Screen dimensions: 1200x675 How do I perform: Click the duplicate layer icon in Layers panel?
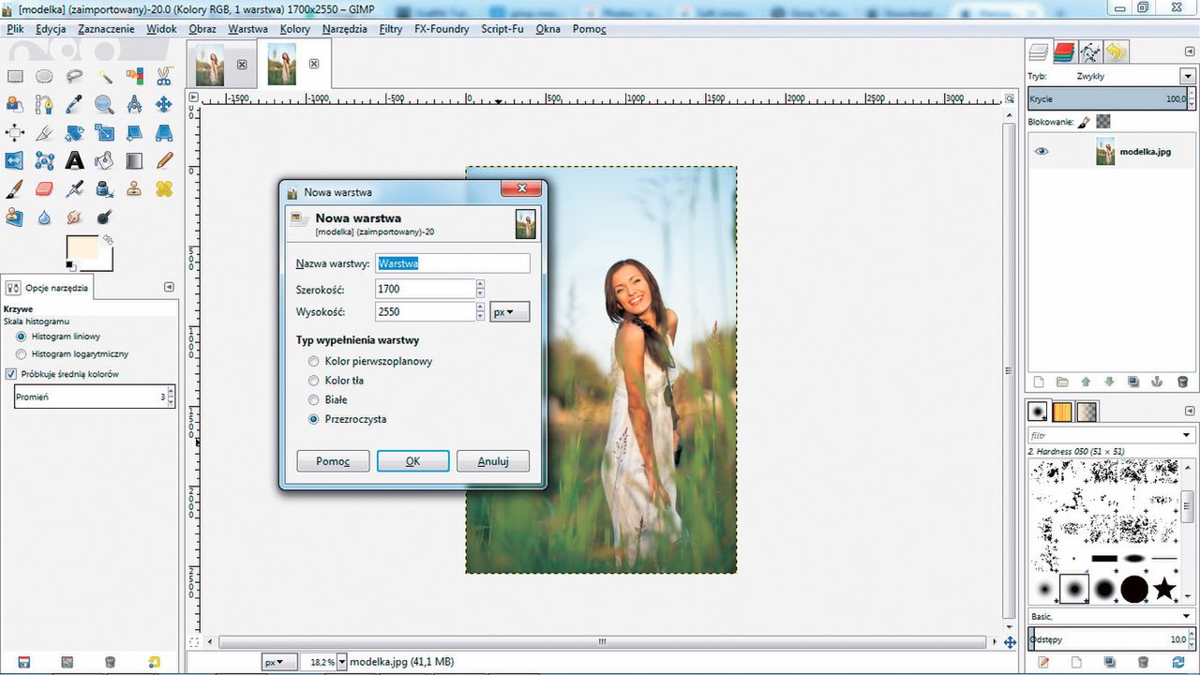(1133, 382)
